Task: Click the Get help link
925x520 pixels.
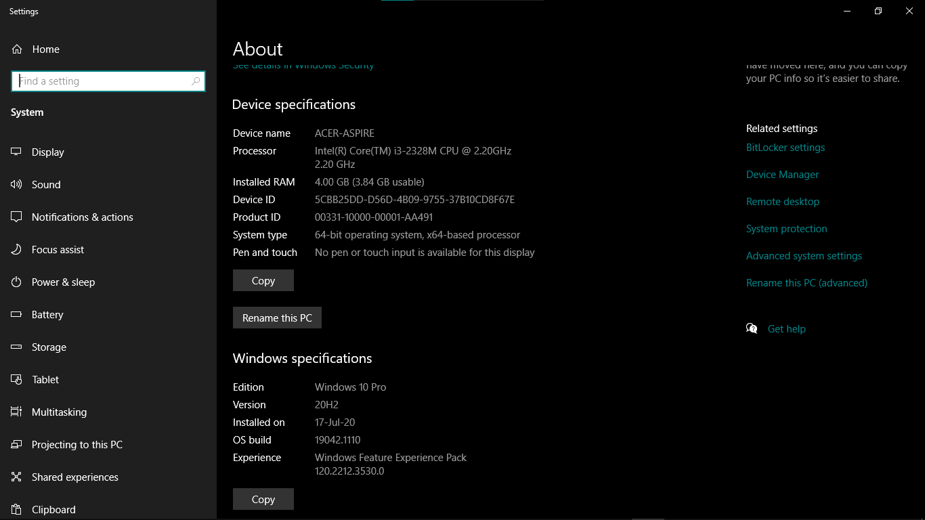Action: 787,329
